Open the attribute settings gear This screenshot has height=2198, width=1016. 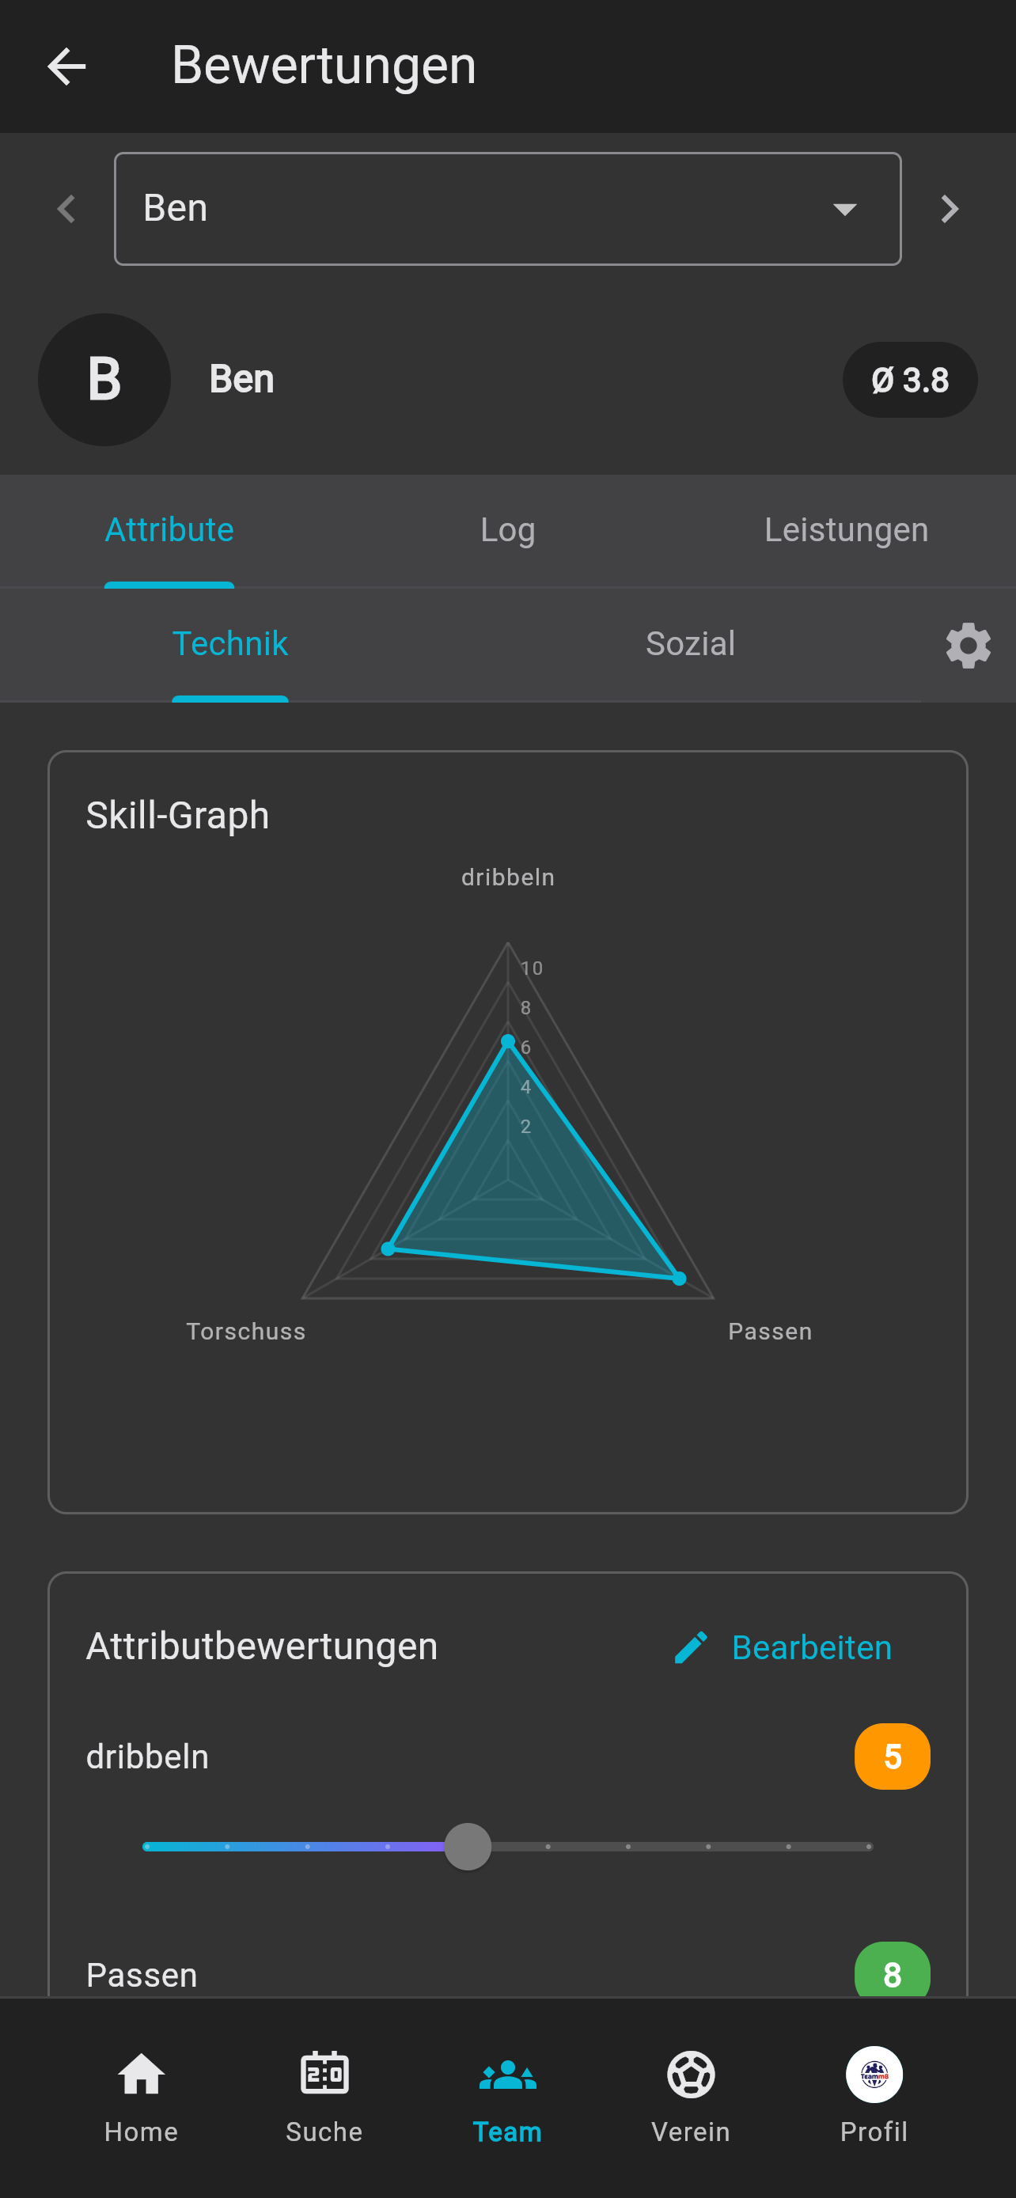pyautogui.click(x=968, y=645)
